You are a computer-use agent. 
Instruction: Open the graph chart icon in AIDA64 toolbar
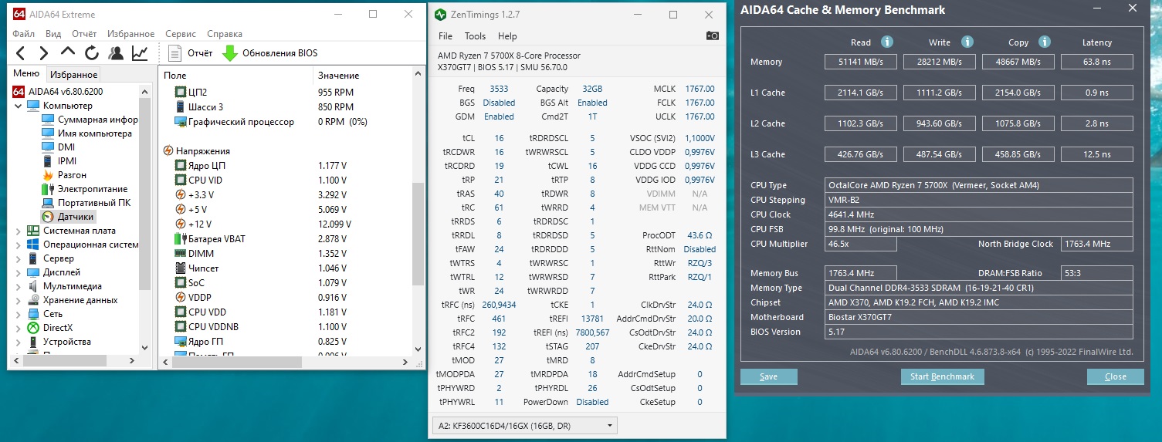(140, 53)
